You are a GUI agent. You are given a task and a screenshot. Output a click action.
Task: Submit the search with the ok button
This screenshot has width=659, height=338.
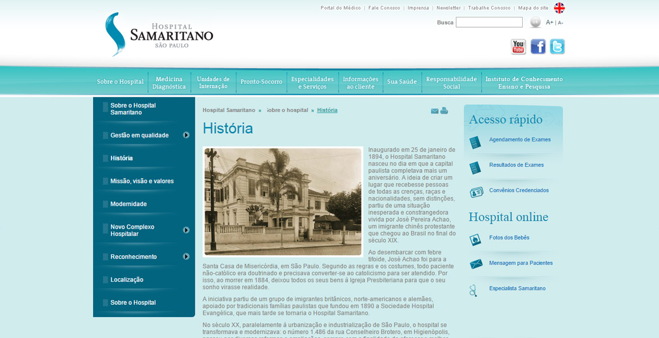coord(535,23)
